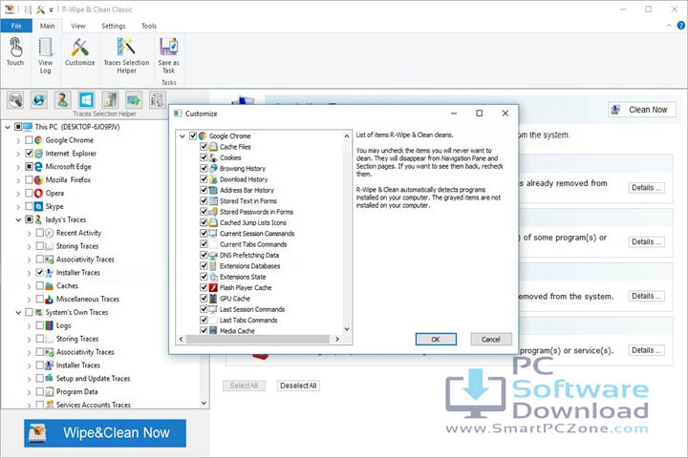The image size is (688, 458).
Task: Select the Media Cache row in Customize
Action: (237, 331)
